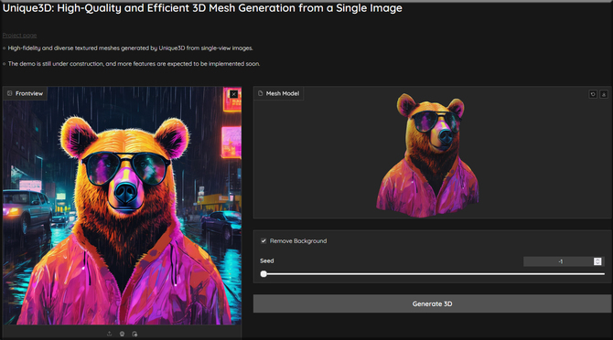Click the Mesh Model label file icon
Viewport: 613px width, 340px height.
click(261, 93)
